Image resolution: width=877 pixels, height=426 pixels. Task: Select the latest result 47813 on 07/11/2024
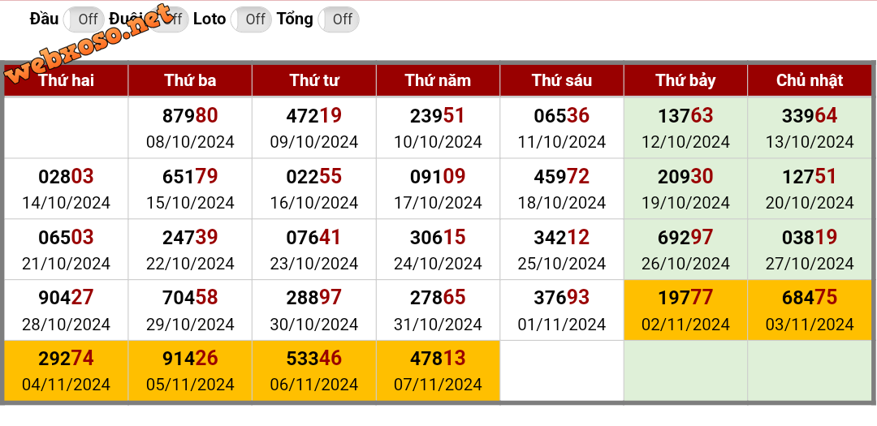pyautogui.click(x=438, y=371)
